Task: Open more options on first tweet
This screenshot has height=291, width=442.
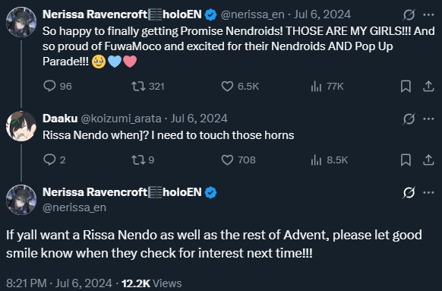Action: [x=428, y=14]
